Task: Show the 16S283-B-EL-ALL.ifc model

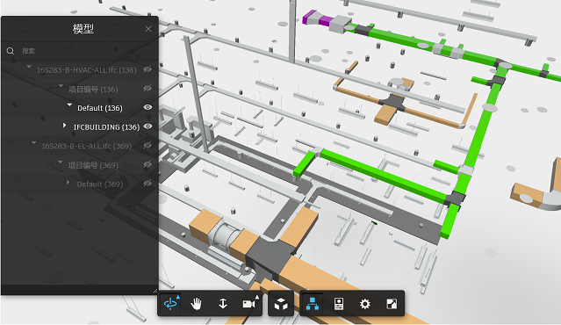Action: (147, 145)
